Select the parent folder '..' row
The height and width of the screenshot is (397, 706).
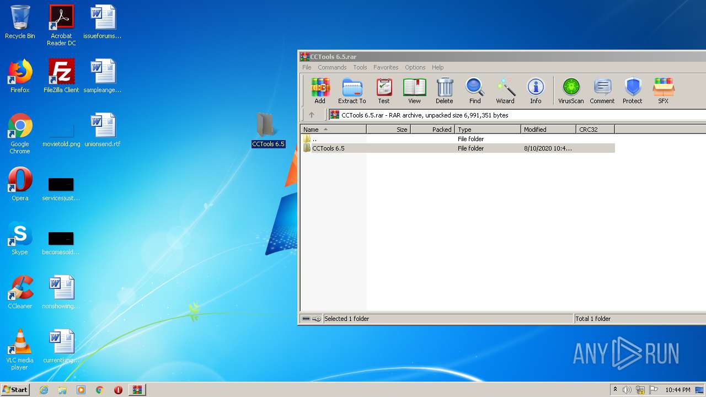[458, 139]
